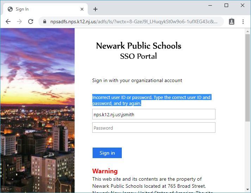This screenshot has height=193, width=251.
Task: Click 'Sign in with your organizational account' text
Action: click(x=137, y=80)
